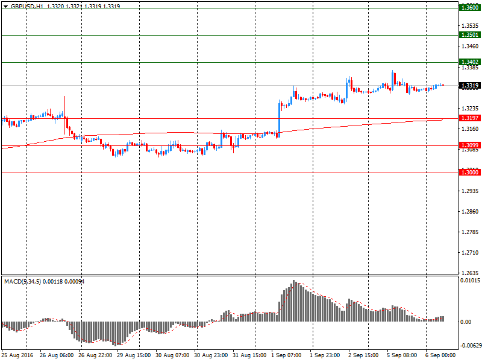Image resolution: width=482 pixels, height=362 pixels.
Task: Select the 1 Sep 07:00 time label
Action: point(286,355)
